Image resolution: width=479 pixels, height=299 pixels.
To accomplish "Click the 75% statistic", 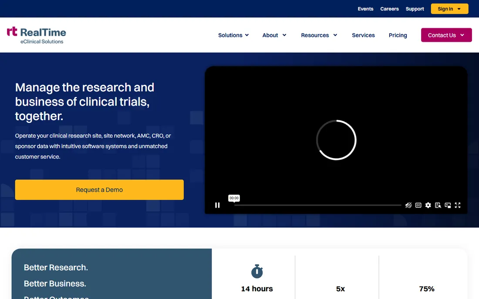I will 426,289.
